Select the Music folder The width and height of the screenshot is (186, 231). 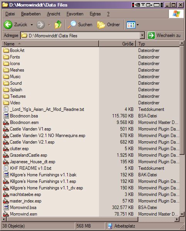coord(15,77)
